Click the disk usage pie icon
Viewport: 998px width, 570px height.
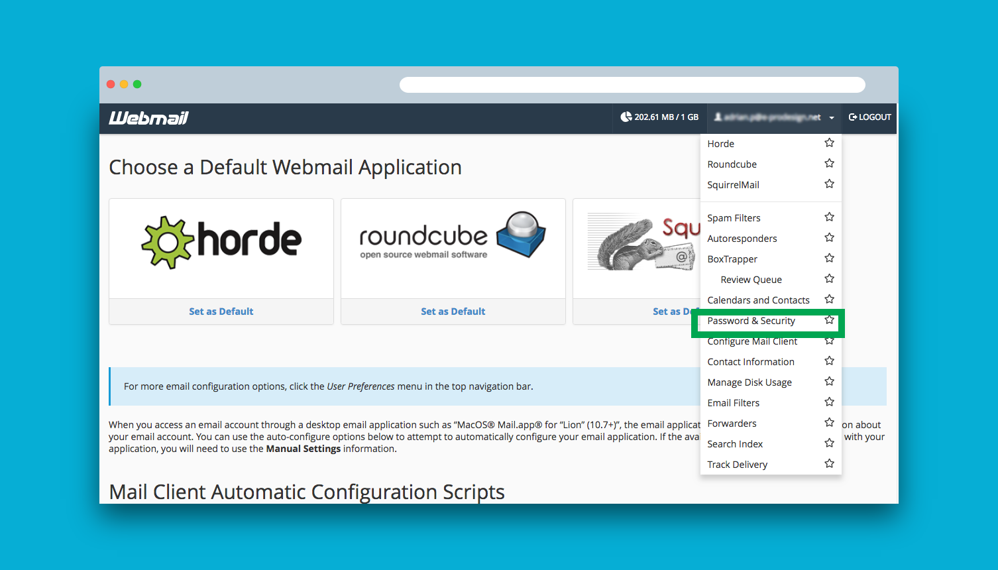coord(626,117)
